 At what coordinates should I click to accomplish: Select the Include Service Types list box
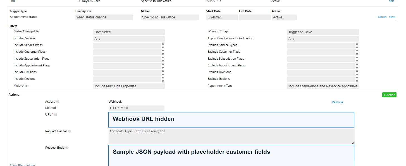127,45
